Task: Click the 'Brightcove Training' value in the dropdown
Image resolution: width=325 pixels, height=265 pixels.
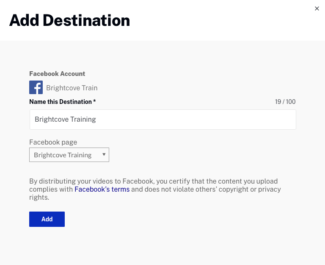Action: (x=63, y=155)
